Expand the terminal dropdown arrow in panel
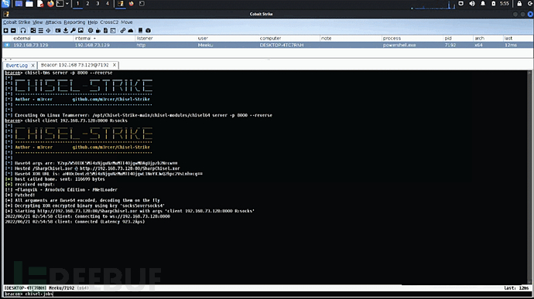Screen dimensions: 534x299 click(x=67, y=4)
